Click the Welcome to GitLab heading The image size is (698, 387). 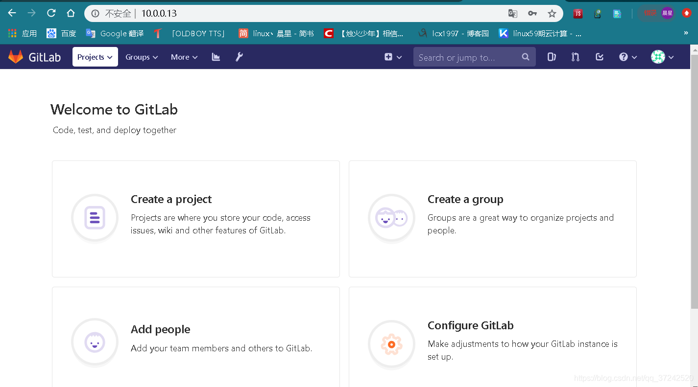coord(114,109)
